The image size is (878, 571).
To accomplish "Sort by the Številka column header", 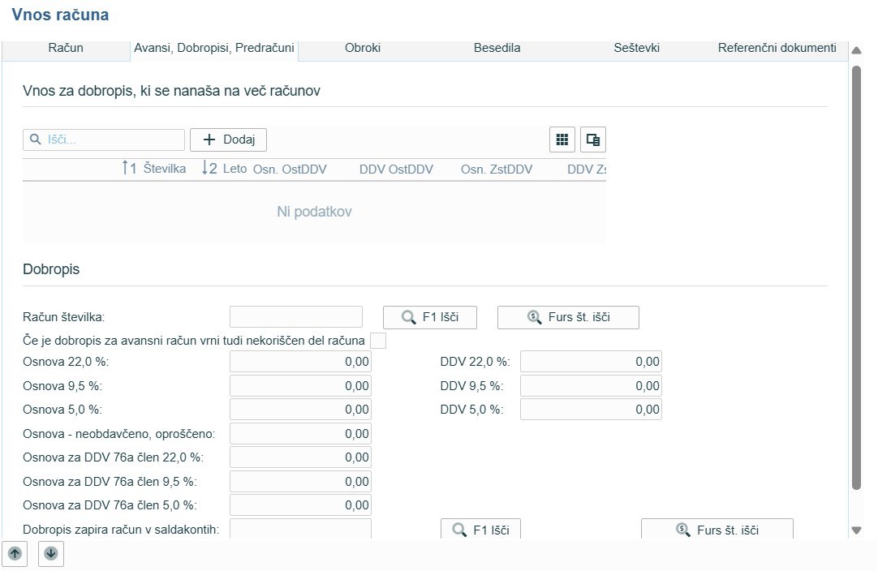I will click(164, 169).
